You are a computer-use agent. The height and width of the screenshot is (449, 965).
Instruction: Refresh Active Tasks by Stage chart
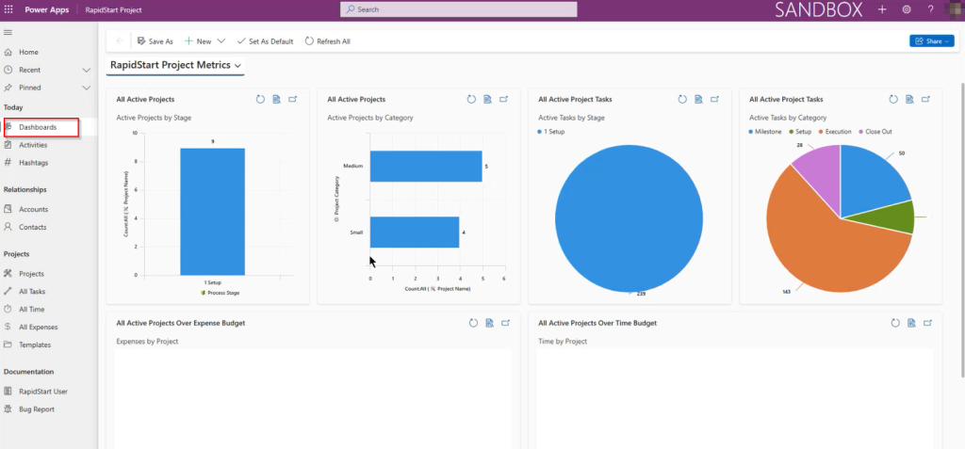coord(682,99)
